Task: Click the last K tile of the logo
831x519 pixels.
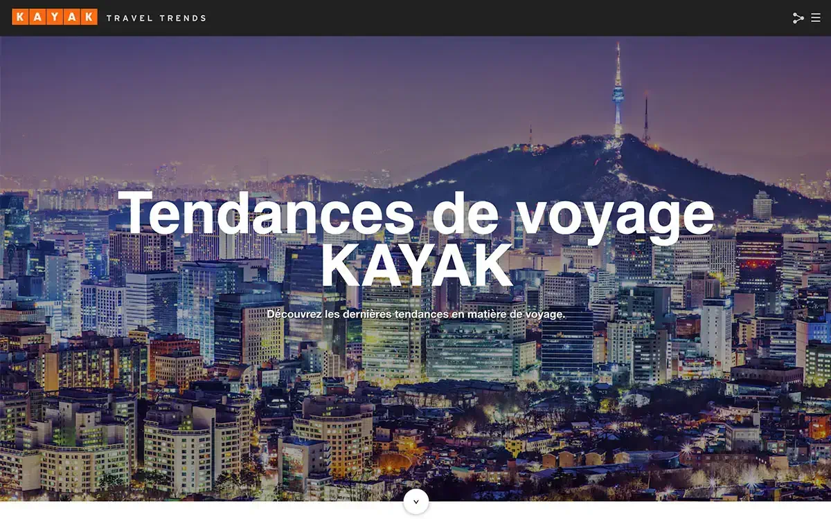Action: 89,17
